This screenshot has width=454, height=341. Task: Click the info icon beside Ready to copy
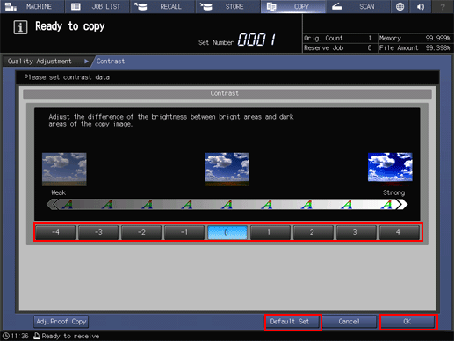(x=20, y=27)
